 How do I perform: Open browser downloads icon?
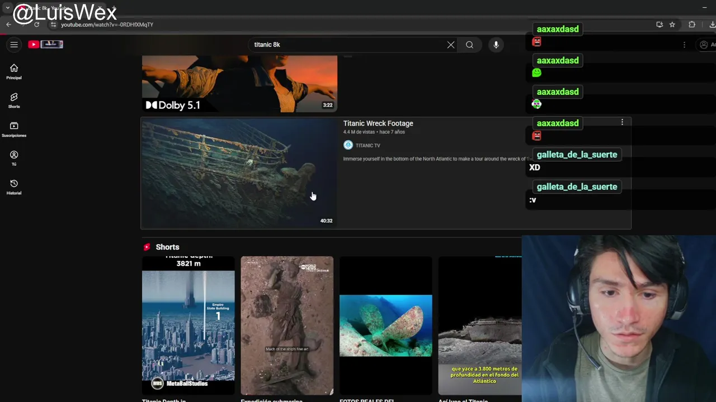point(712,25)
